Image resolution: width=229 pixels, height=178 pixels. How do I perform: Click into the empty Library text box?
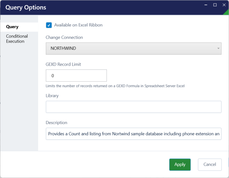(134, 107)
